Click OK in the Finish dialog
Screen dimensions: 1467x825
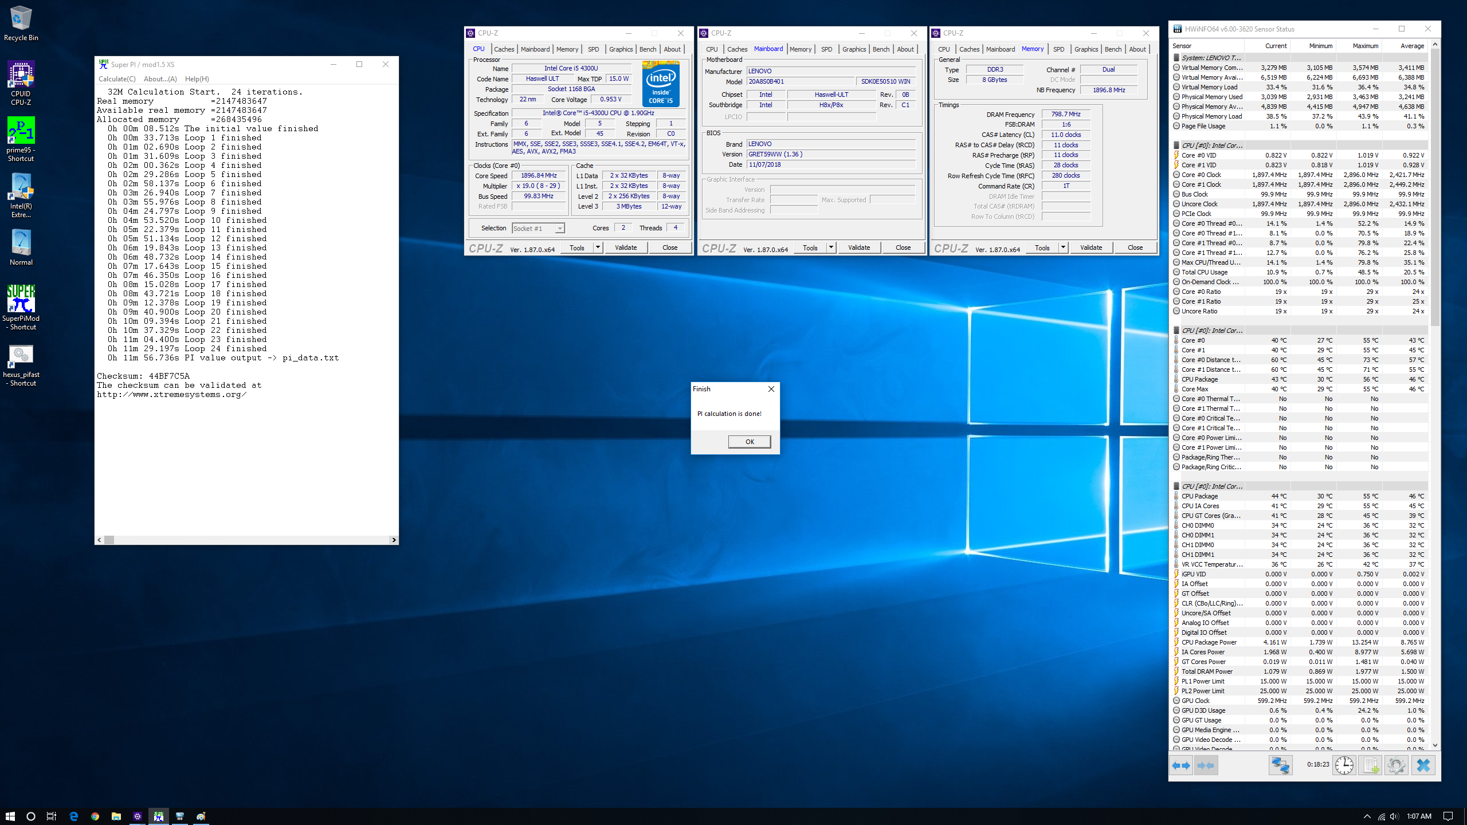point(750,442)
